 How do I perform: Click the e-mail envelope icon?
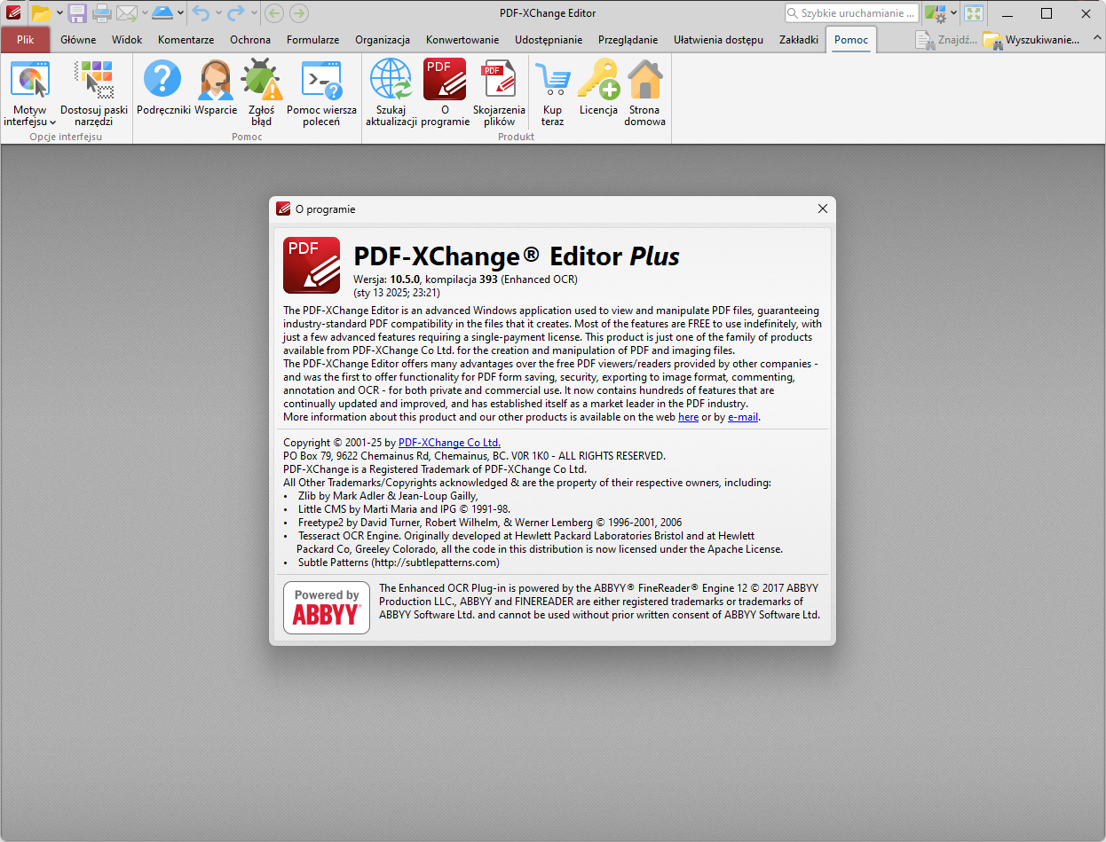(x=126, y=13)
